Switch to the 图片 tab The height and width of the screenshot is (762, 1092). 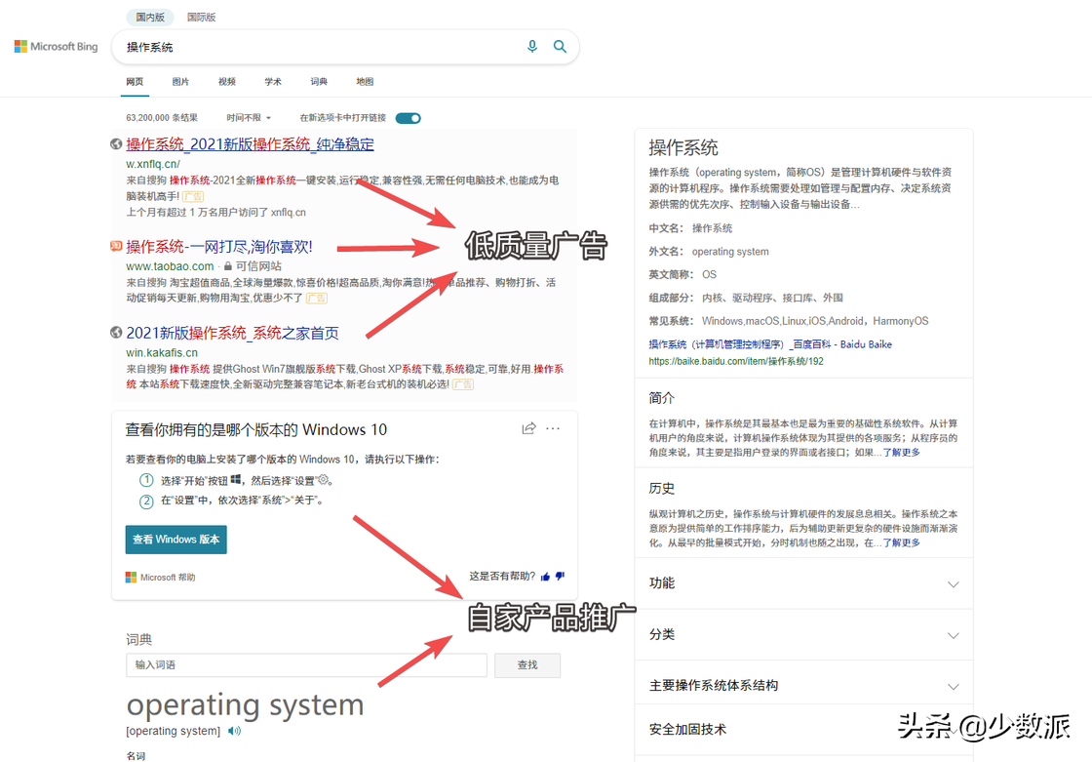pos(180,82)
